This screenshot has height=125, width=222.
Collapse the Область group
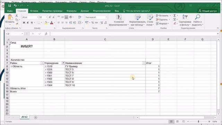11,66
